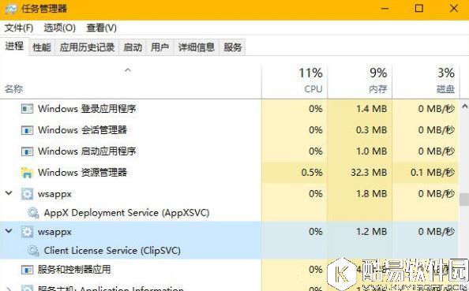Image resolution: width=469 pixels, height=291 pixels.
Task: Select Client License Service (ClipSVC) entry
Action: coord(112,250)
